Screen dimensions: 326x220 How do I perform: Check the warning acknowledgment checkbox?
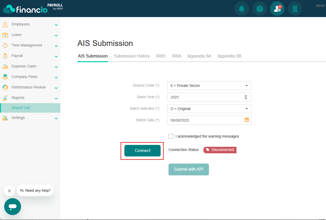[x=171, y=136]
